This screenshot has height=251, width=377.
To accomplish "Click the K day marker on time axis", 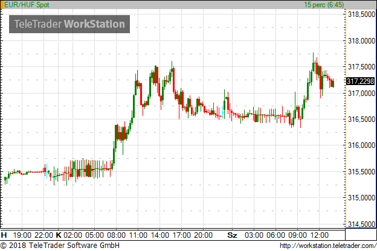I will pos(59,235).
